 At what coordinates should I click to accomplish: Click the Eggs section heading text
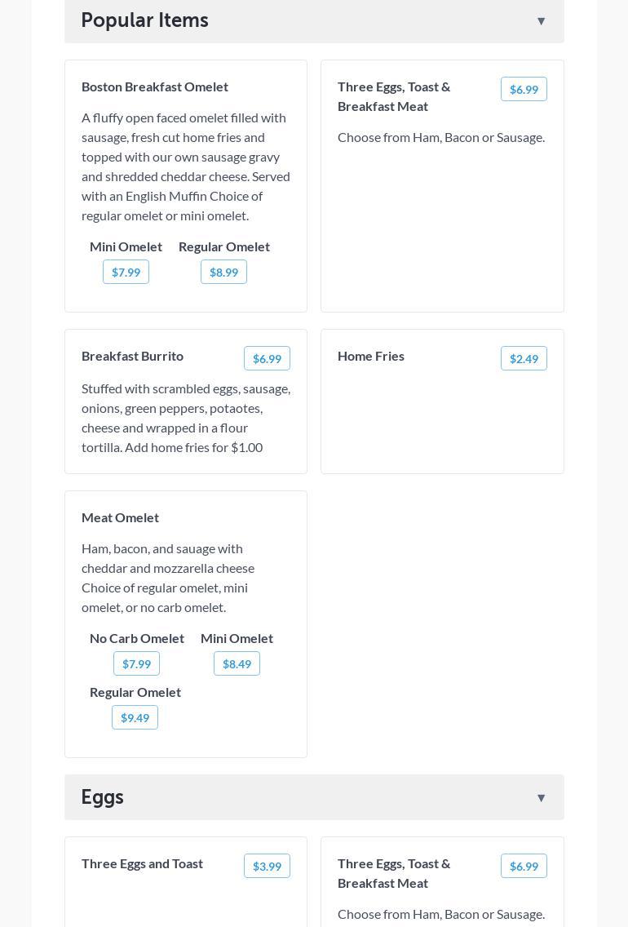click(102, 797)
